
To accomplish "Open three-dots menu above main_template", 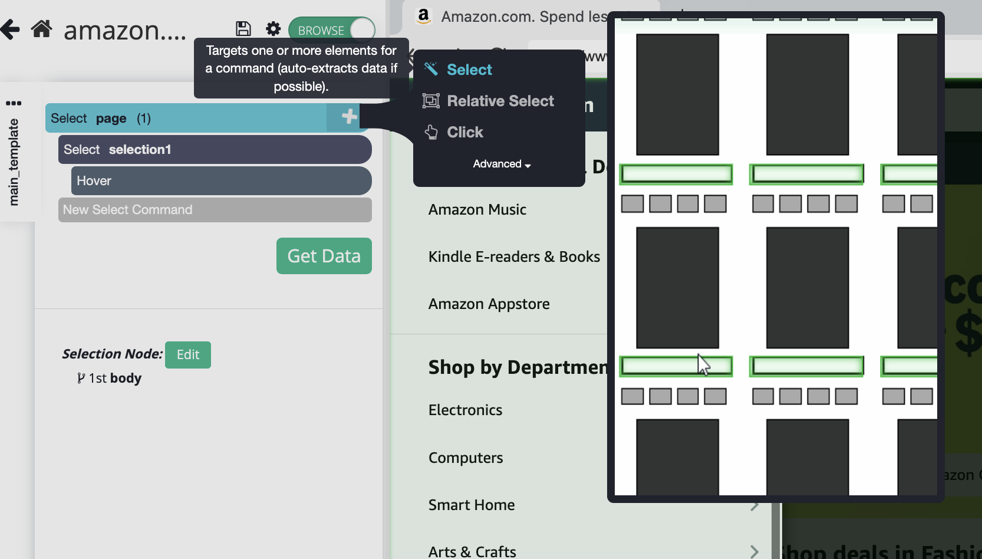I will tap(14, 103).
